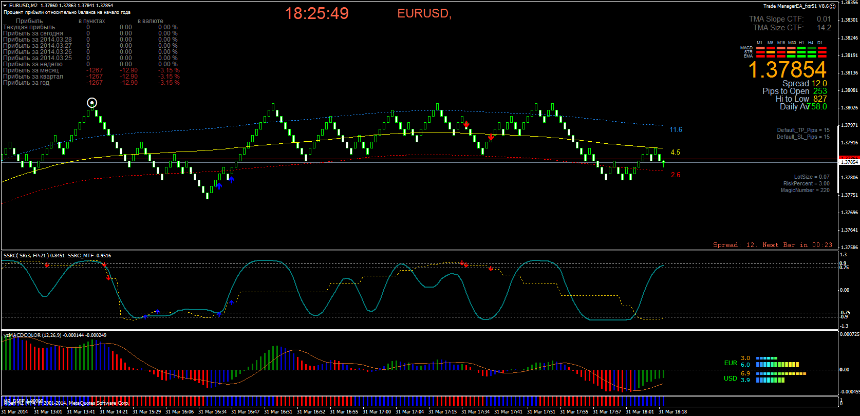The height and width of the screenshot is (416, 860).
Task: Click the 'Прибыль за квартал' row label
Action: point(33,77)
